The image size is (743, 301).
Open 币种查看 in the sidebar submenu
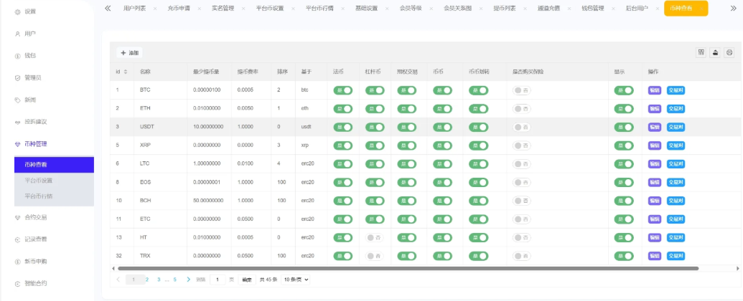(x=55, y=165)
